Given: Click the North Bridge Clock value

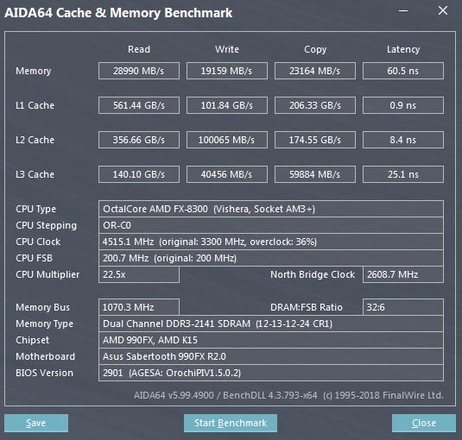Looking at the screenshot, I should click(403, 274).
